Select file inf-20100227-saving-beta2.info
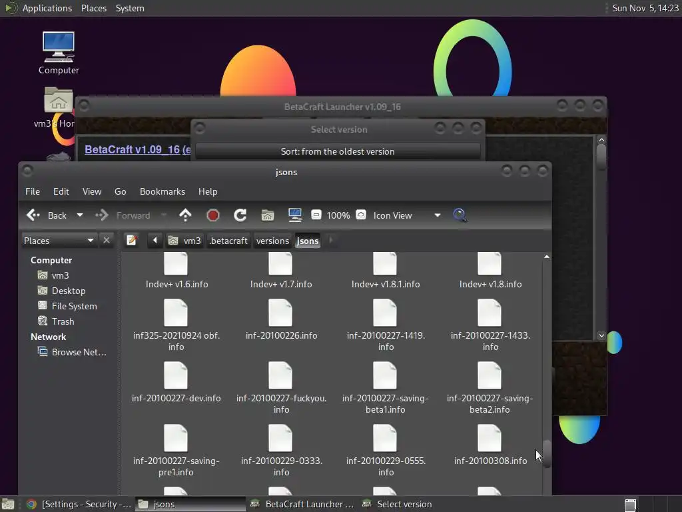Viewport: 682px width, 512px height. click(x=490, y=387)
